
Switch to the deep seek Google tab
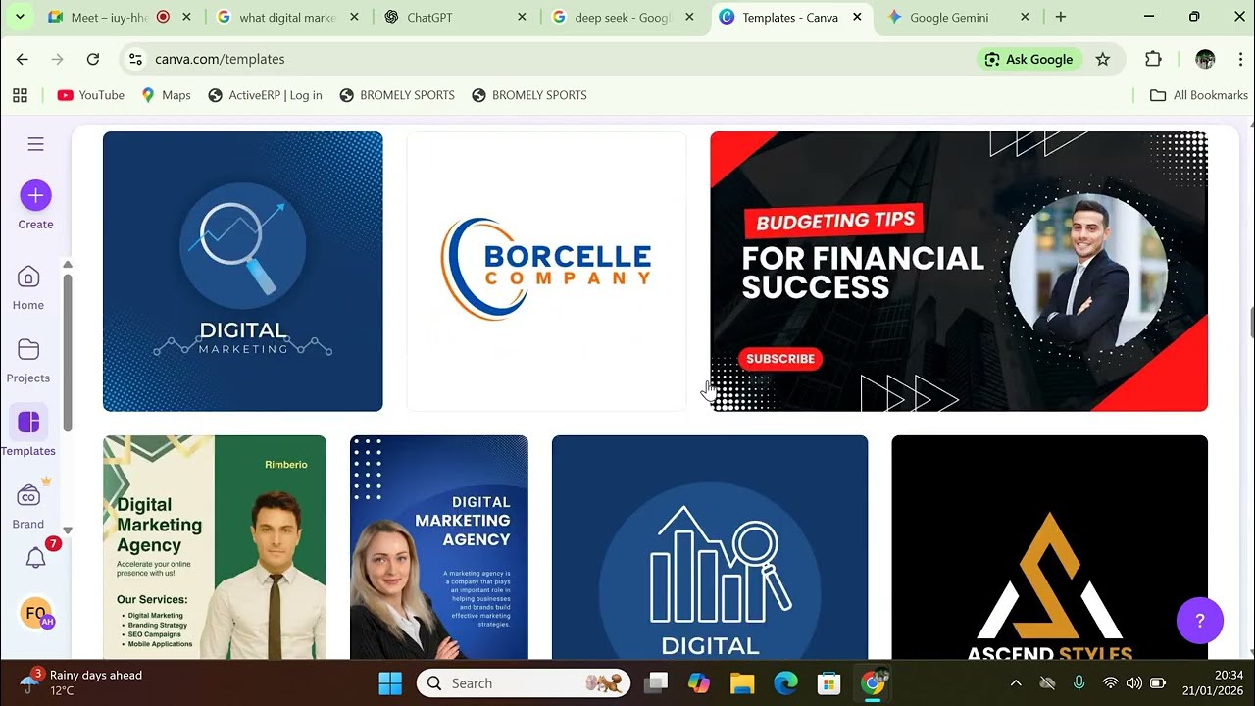624,17
